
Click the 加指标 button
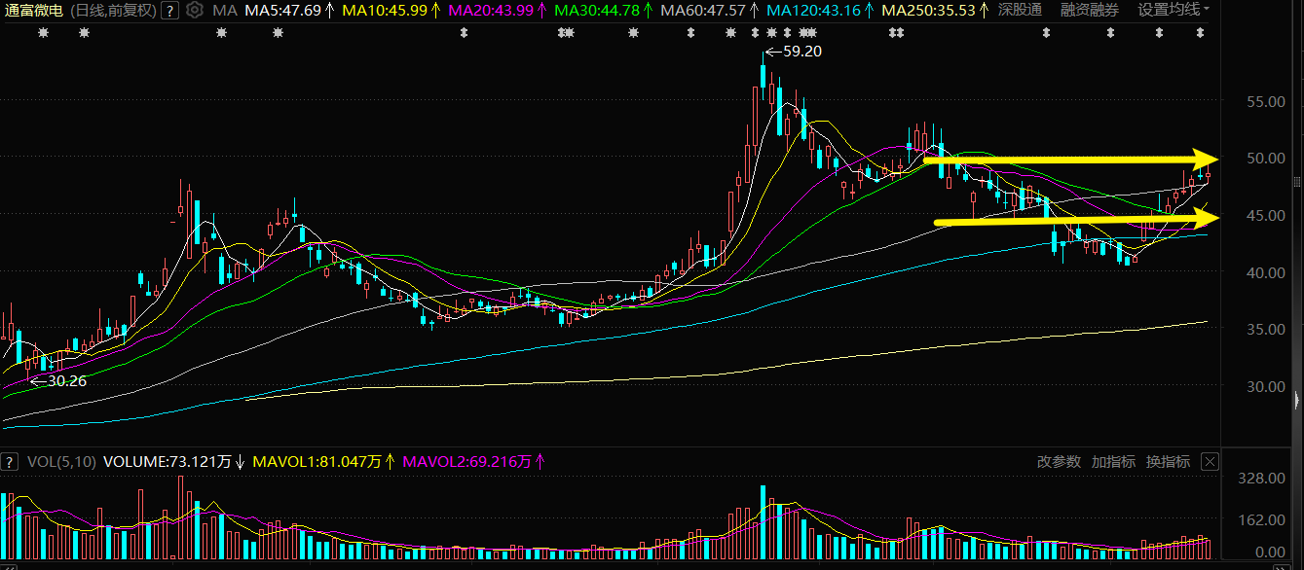pyautogui.click(x=1113, y=461)
